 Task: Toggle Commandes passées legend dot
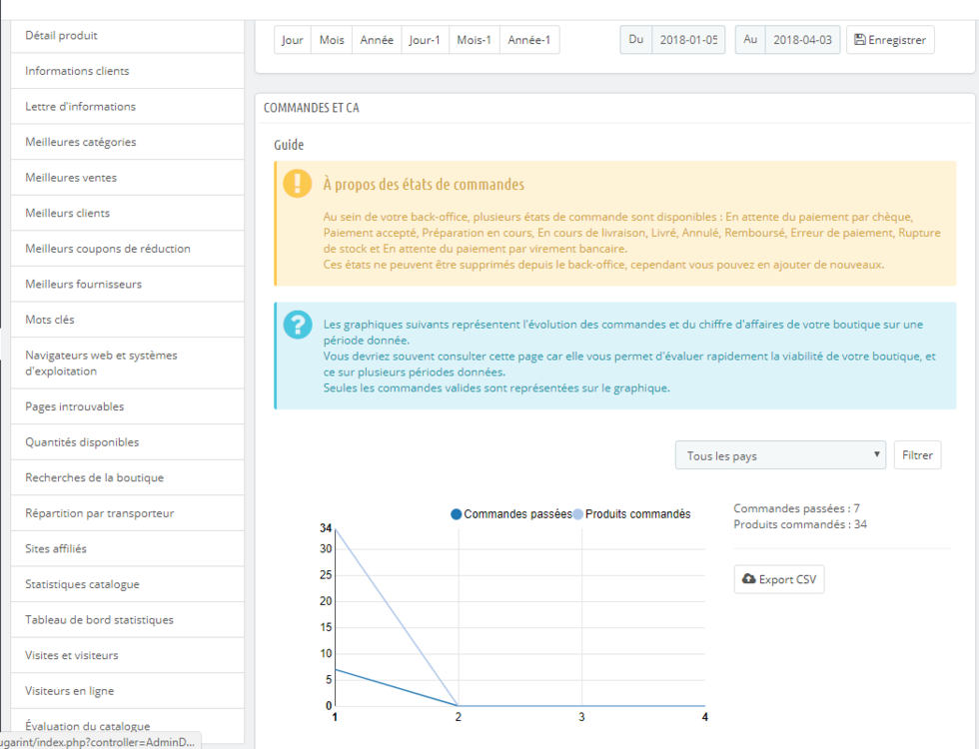(x=457, y=514)
